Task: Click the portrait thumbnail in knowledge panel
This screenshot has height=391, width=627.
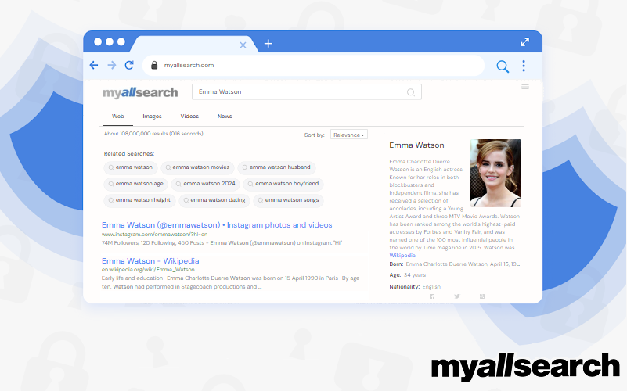Action: [x=495, y=173]
